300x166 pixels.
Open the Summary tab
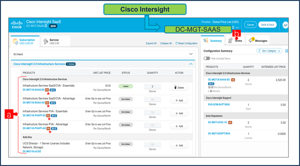pos(212,40)
